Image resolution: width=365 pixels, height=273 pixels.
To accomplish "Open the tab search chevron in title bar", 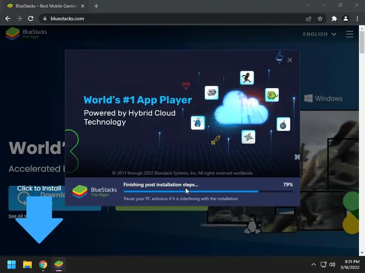I will pos(308,5).
